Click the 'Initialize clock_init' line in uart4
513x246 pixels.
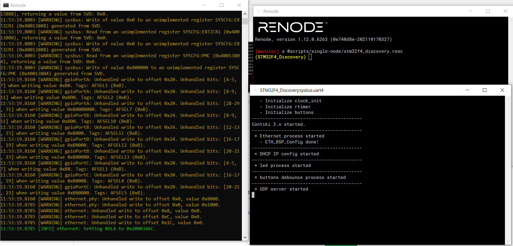[291, 101]
